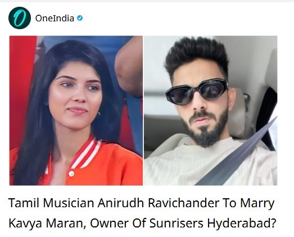Open the left photo of the woman
294x237 pixels.
point(76,111)
